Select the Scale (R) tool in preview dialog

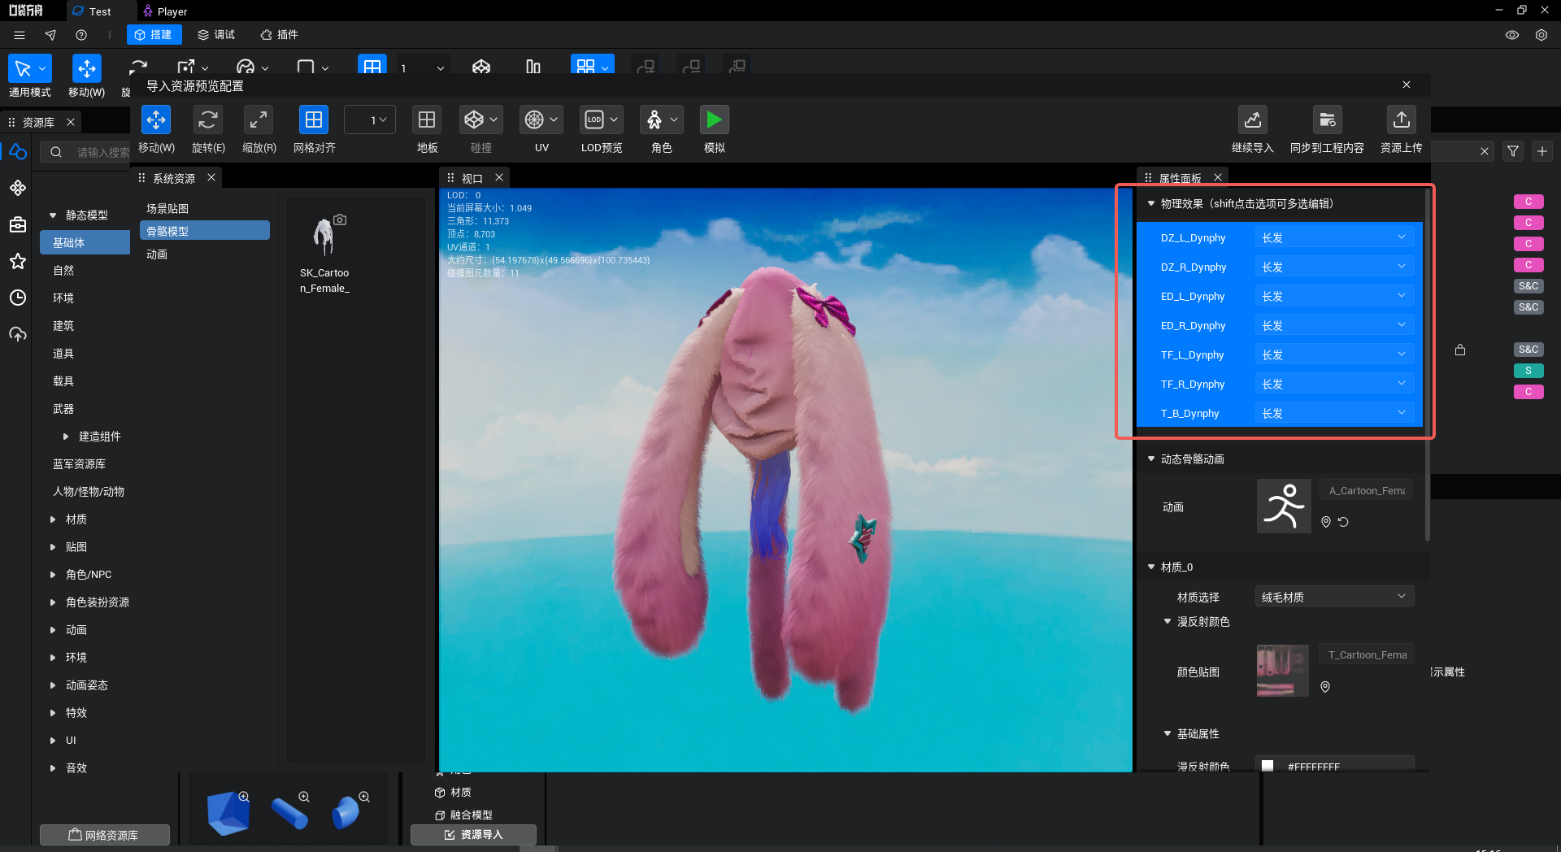pyautogui.click(x=259, y=120)
